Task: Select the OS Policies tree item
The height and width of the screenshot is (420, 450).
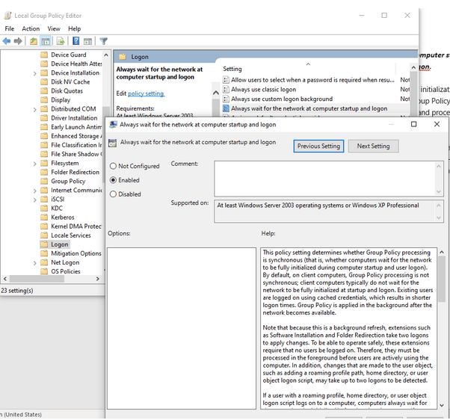Action: 66,271
